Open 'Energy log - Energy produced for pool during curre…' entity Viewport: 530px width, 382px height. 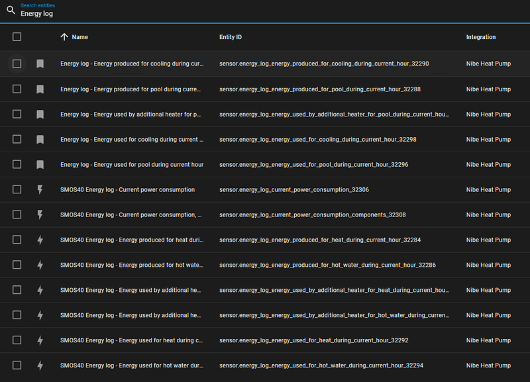pos(131,89)
